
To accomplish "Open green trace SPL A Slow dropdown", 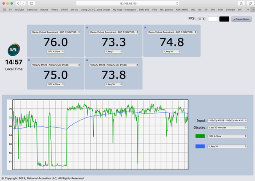I will (226, 136).
